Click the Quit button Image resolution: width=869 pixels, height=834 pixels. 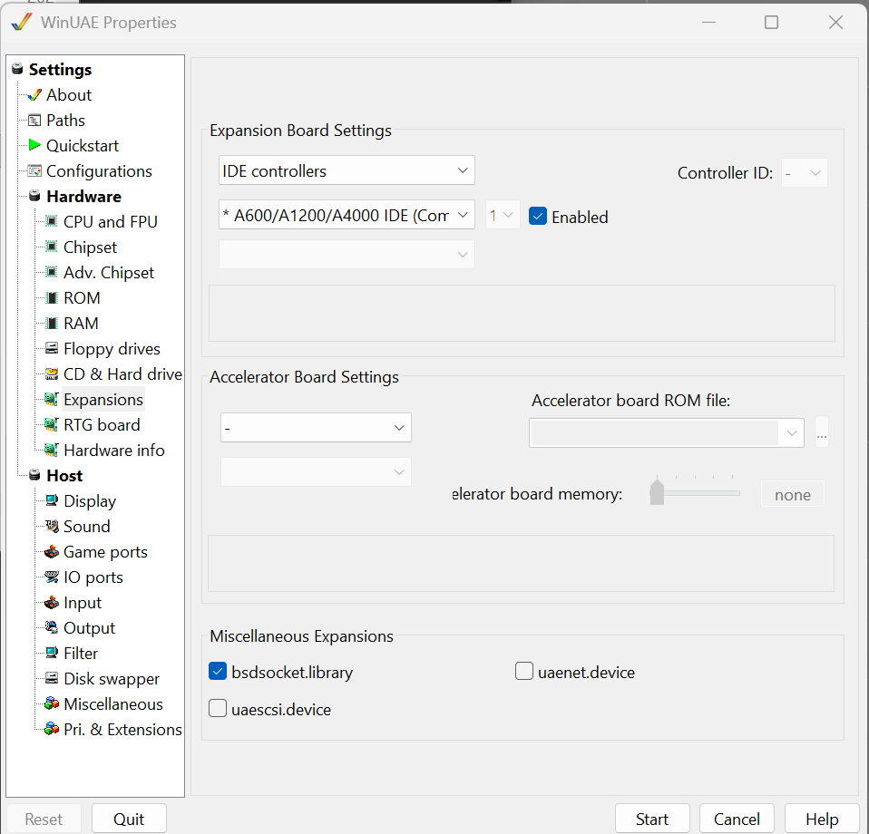129,819
